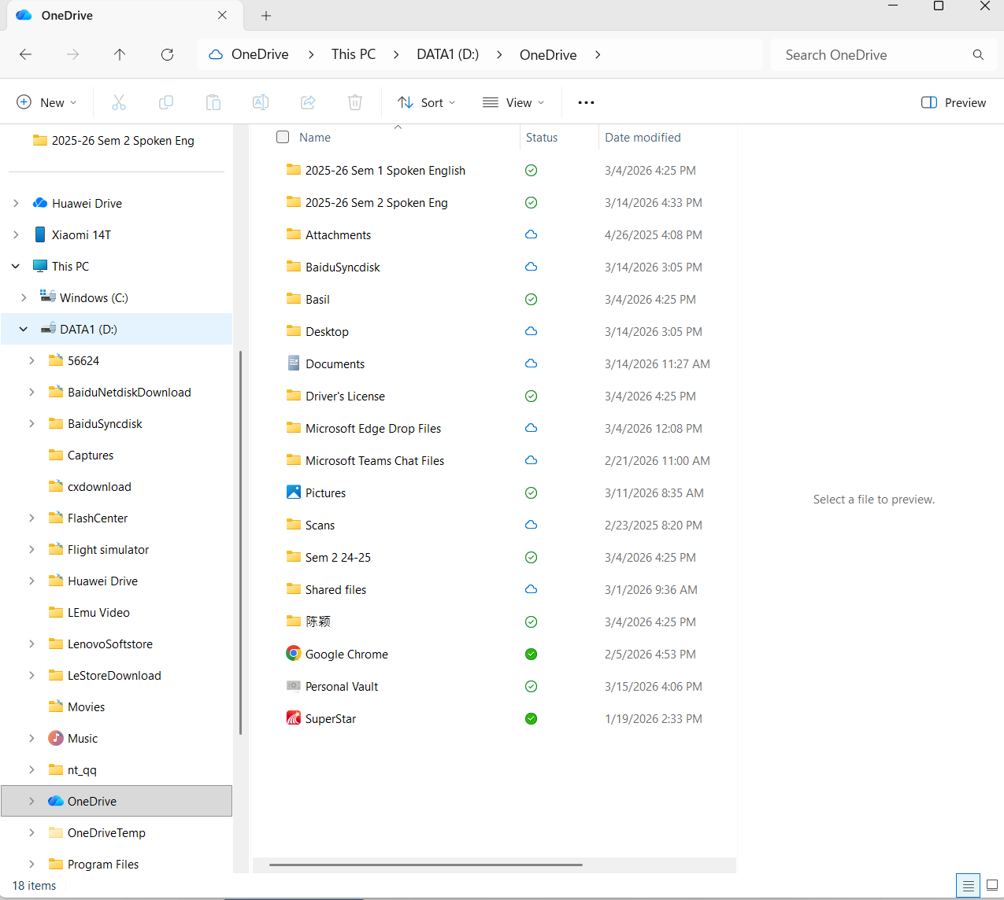The width and height of the screenshot is (1004, 900).
Task: Click the Paste clipboard icon
Action: [x=213, y=102]
